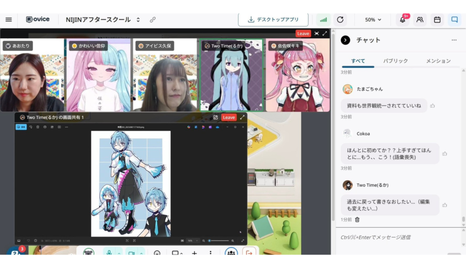Toggle the chat panel icon in header
Image resolution: width=466 pixels, height=262 pixels.
pos(454,20)
